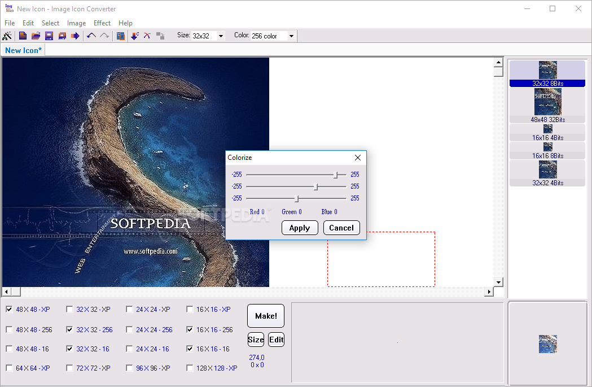The height and width of the screenshot is (387, 592).
Task: Click the Undo arrow icon
Action: pyautogui.click(x=90, y=36)
